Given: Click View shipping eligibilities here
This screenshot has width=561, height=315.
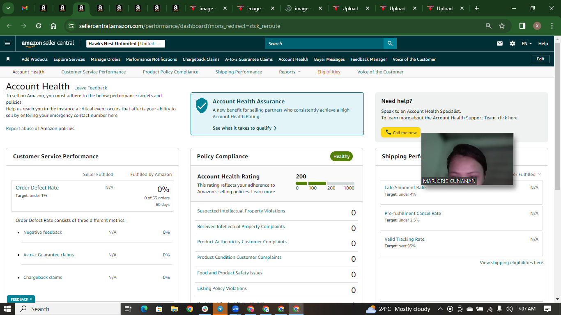Looking at the screenshot, I should click(x=511, y=262).
